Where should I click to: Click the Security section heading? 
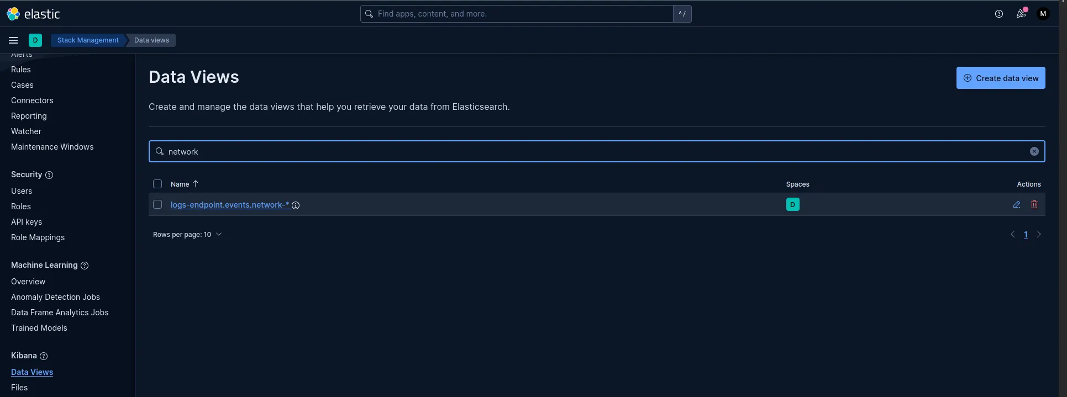click(27, 174)
